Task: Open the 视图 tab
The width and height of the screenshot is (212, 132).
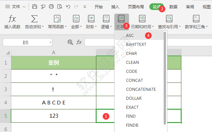Action: pos(207,7)
